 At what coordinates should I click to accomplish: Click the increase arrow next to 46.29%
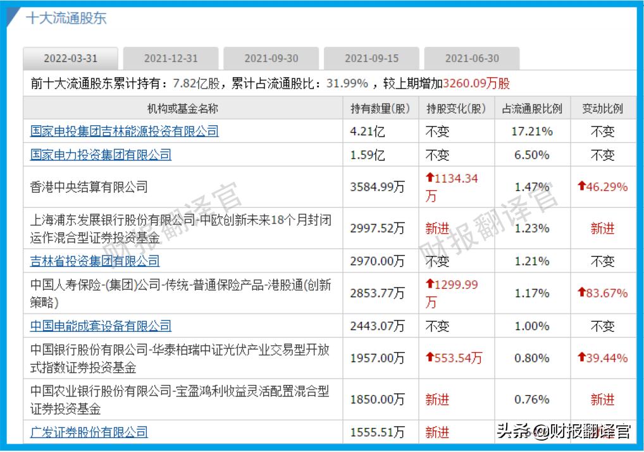coord(582,187)
